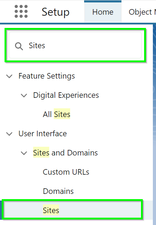Open the Object Manager tab
Viewport: 156px width, 225px height.
pyautogui.click(x=142, y=12)
